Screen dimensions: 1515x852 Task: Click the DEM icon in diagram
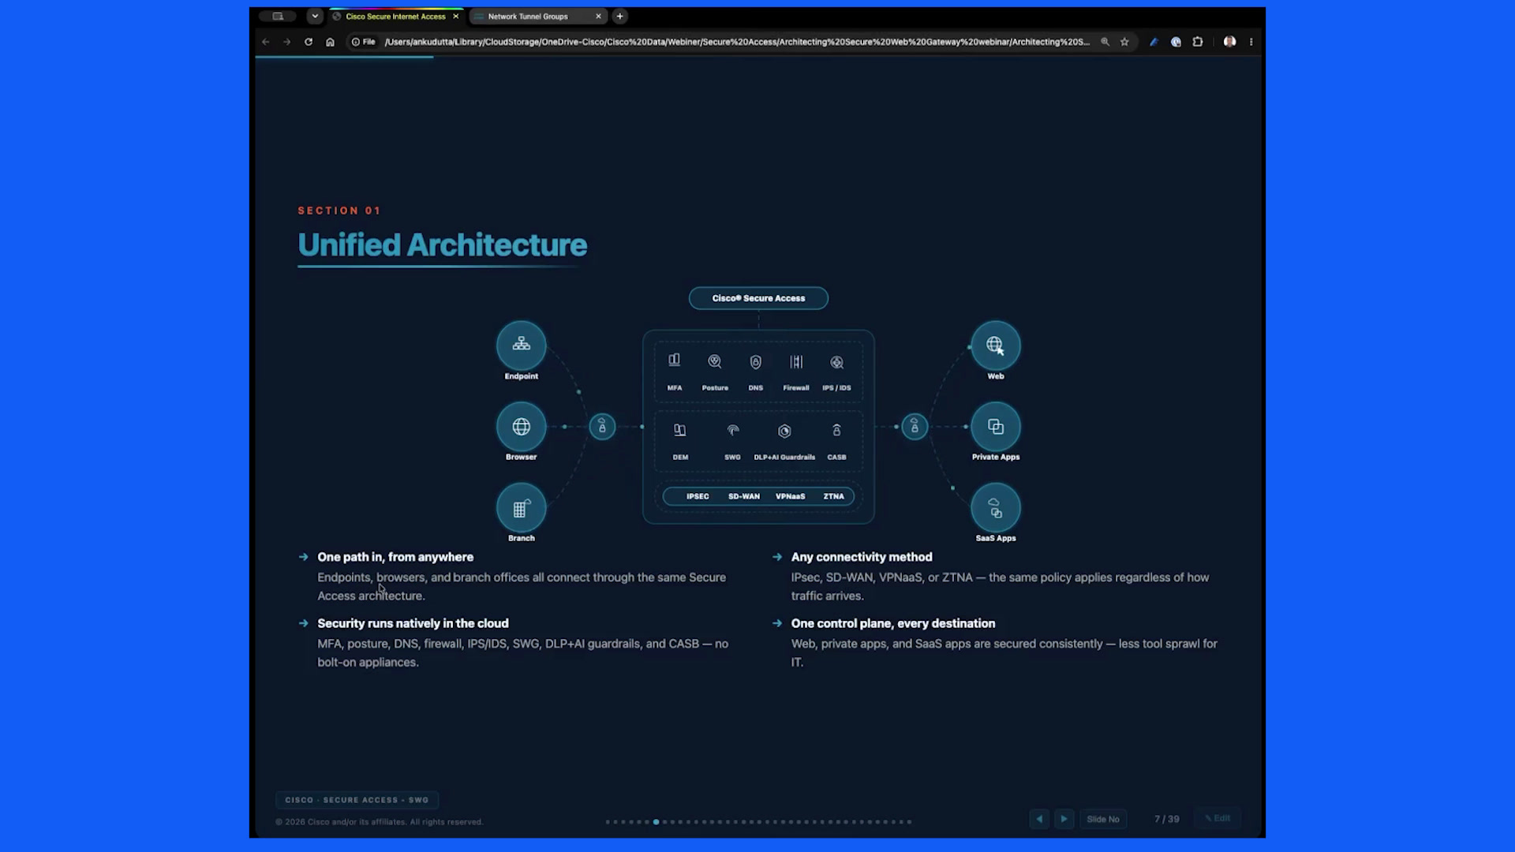(680, 430)
